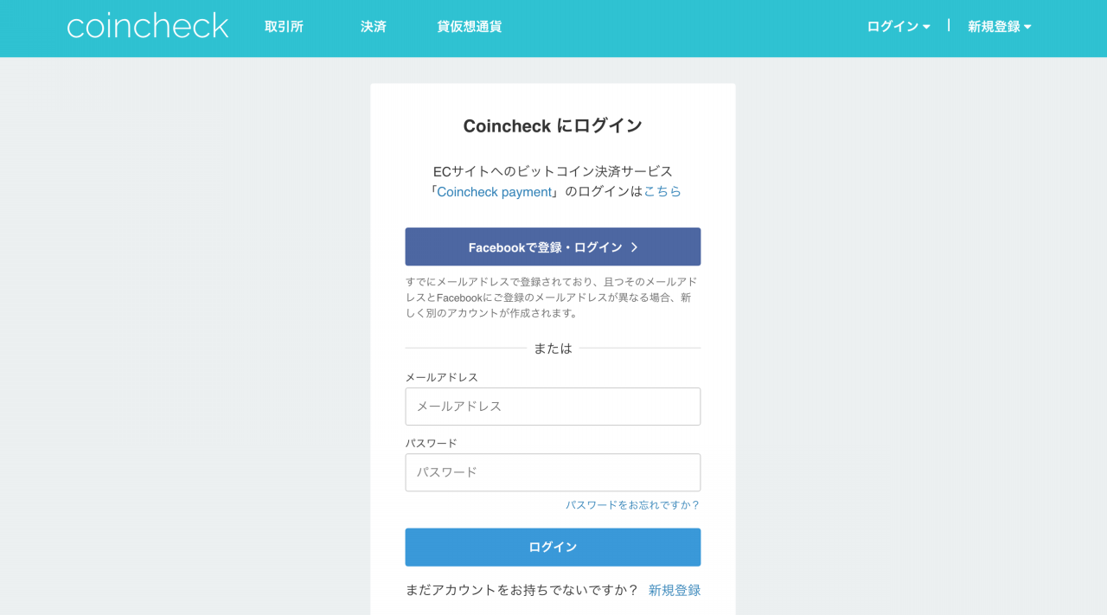This screenshot has height=615, width=1107.
Task: Select the 決済 menu item
Action: 374,27
